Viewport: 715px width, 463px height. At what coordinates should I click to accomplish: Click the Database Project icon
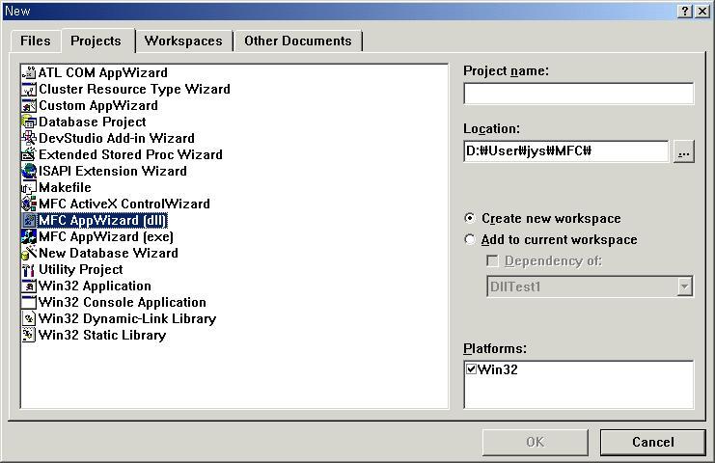point(29,122)
